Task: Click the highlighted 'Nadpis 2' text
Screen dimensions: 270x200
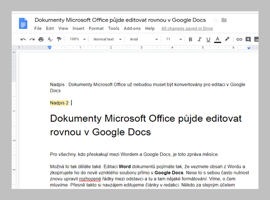Action: pyautogui.click(x=59, y=103)
